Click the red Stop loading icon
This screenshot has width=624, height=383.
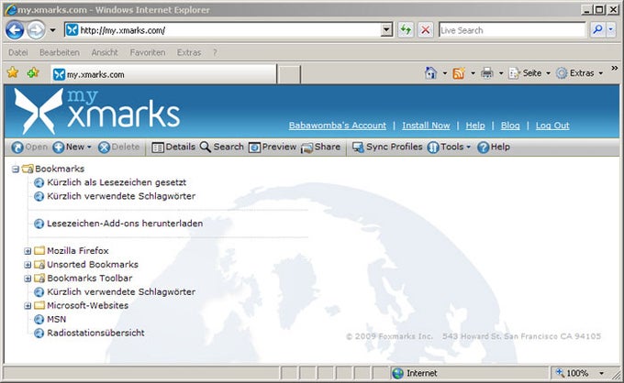point(426,30)
